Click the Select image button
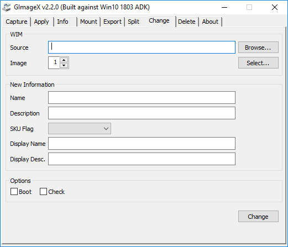The image size is (288, 247). tap(258, 63)
